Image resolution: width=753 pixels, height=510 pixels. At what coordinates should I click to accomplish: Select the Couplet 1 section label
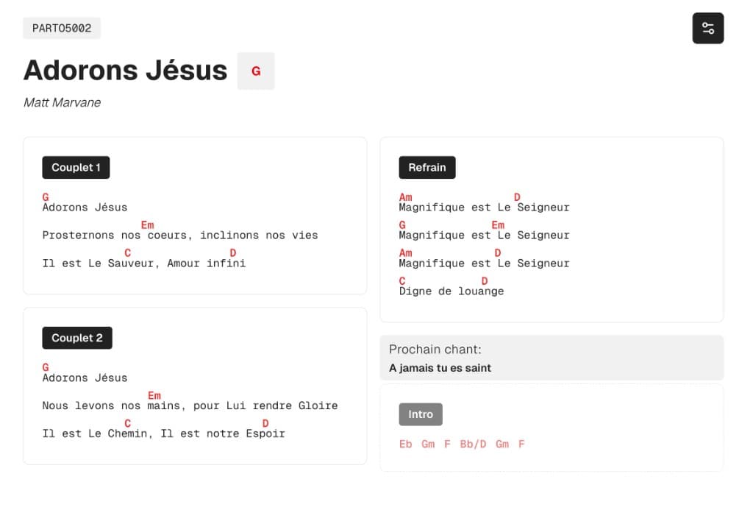point(76,168)
